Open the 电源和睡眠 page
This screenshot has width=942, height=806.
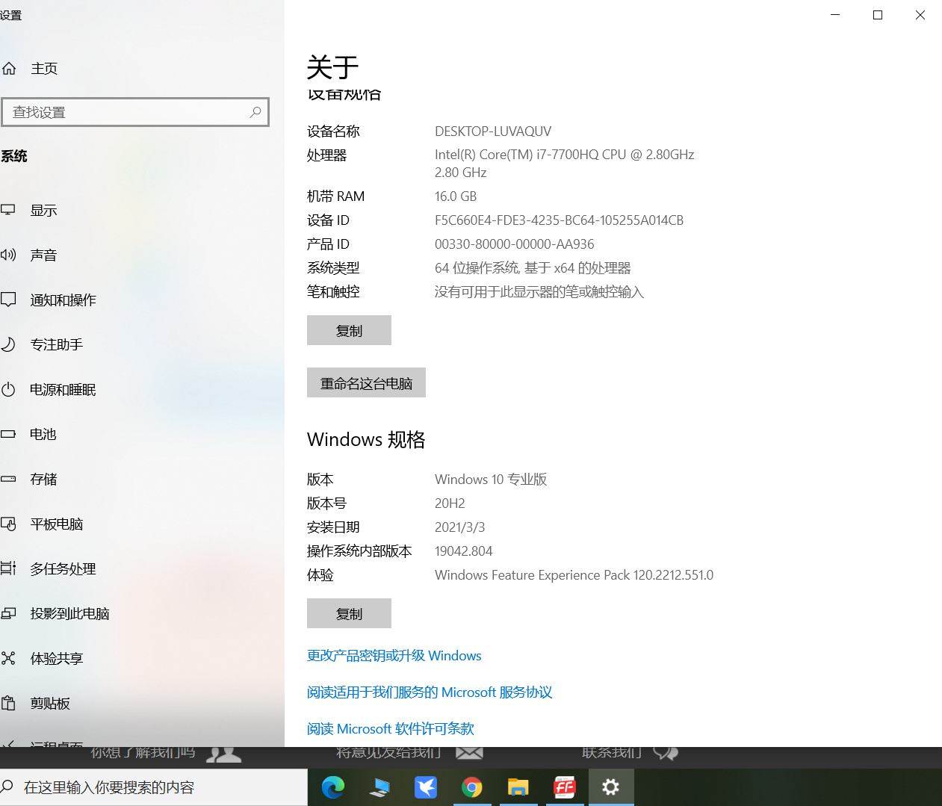tap(63, 390)
